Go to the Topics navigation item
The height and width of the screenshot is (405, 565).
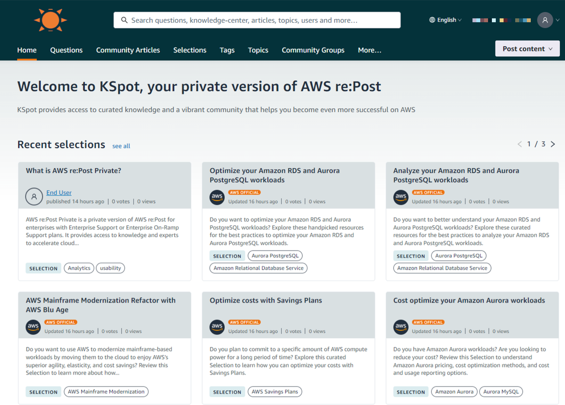[258, 50]
